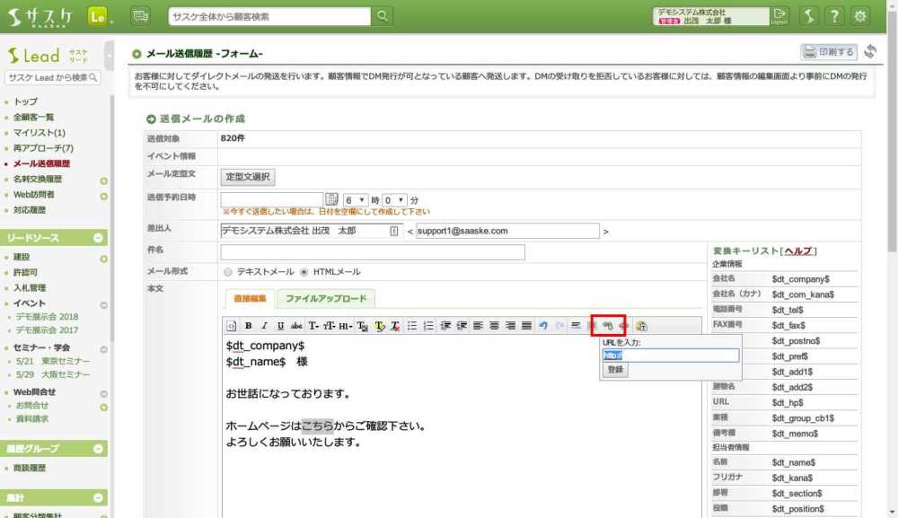The image size is (898, 518).
Task: Open the hour (時) dropdown
Action: [x=357, y=199]
